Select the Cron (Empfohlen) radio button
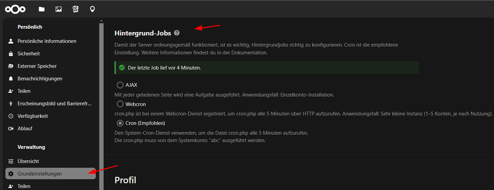 point(120,123)
